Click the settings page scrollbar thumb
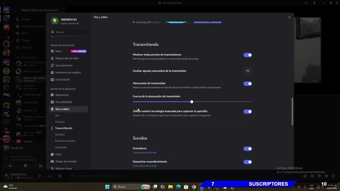 tap(292, 111)
